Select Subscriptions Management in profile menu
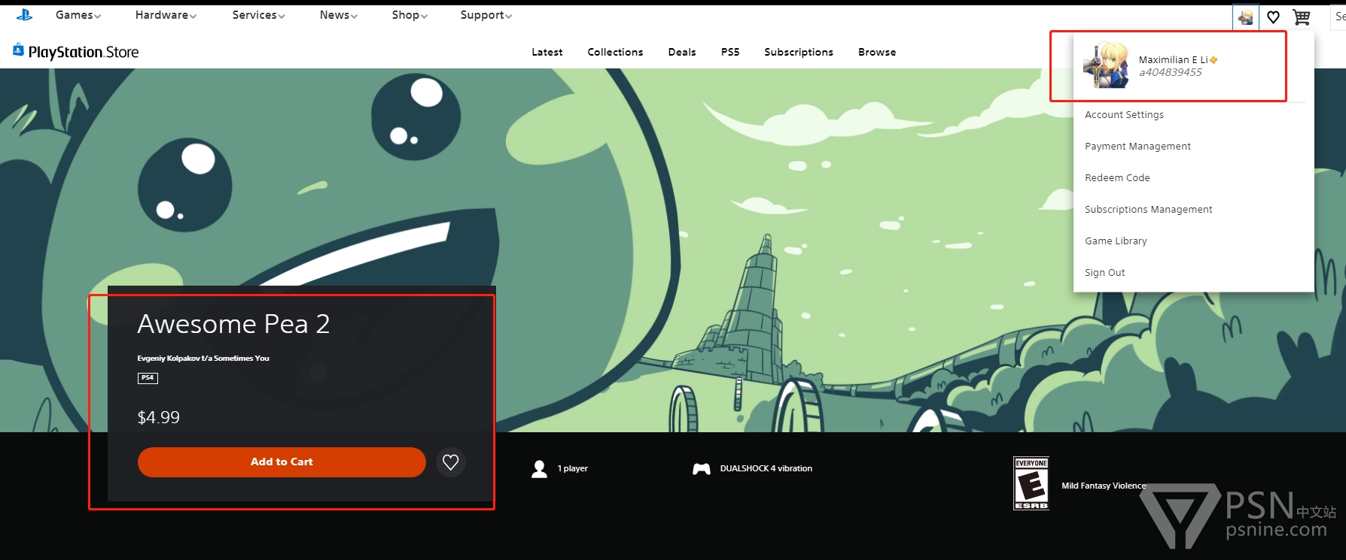1346x560 pixels. [x=1148, y=210]
